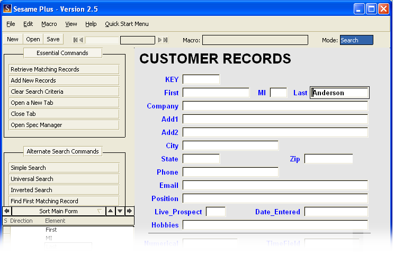This screenshot has height=254, width=394.
Task: Click the Universal Search command
Action: point(64,179)
